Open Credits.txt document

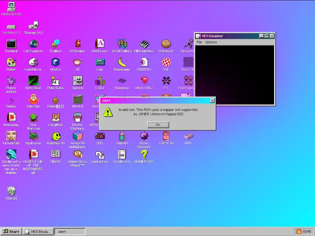(122, 154)
